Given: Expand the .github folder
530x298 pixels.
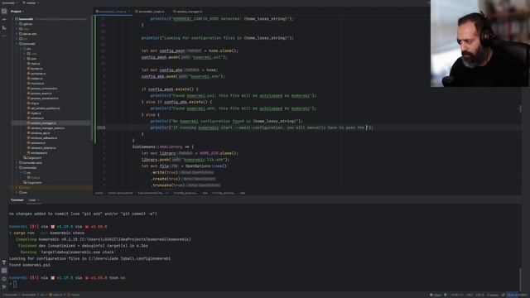Looking at the screenshot, I should click(17, 24).
